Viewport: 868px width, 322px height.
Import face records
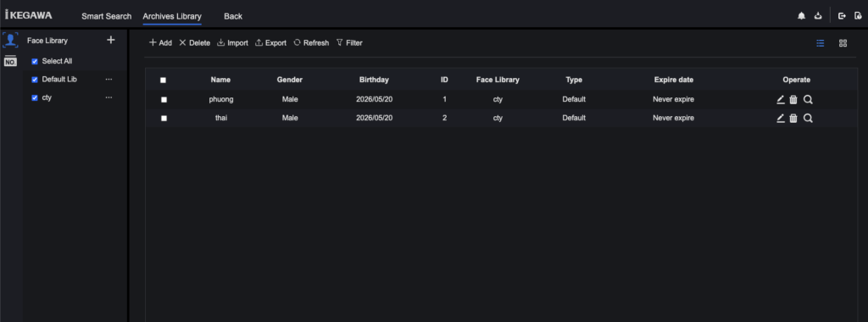click(x=232, y=42)
